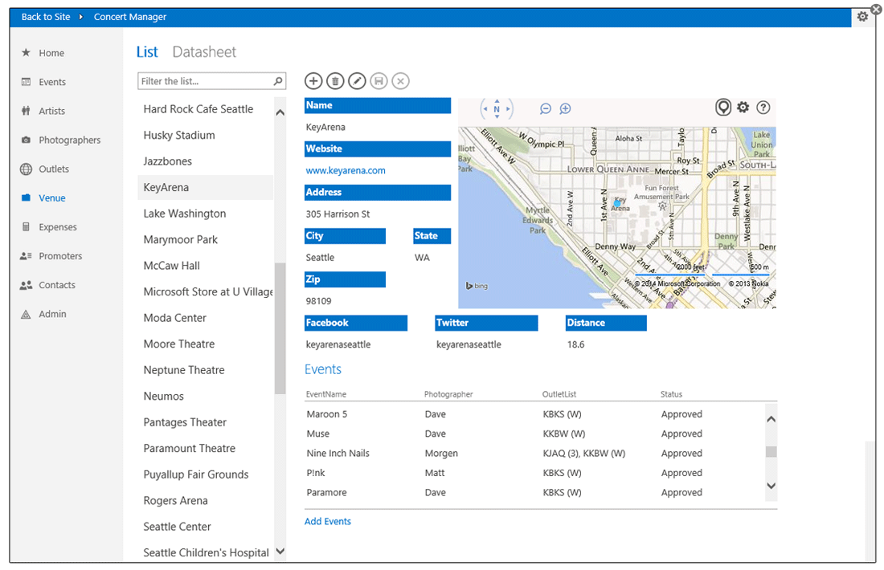Select the Maroon 5 event row

pos(534,414)
